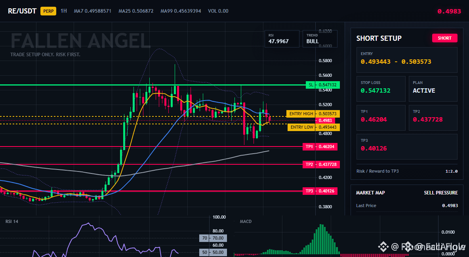
Task: Select the ENTRY range card 0.493443 - 0.503573
Action: [x=407, y=60]
